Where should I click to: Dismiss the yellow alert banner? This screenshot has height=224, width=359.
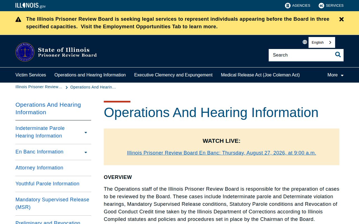(341, 19)
